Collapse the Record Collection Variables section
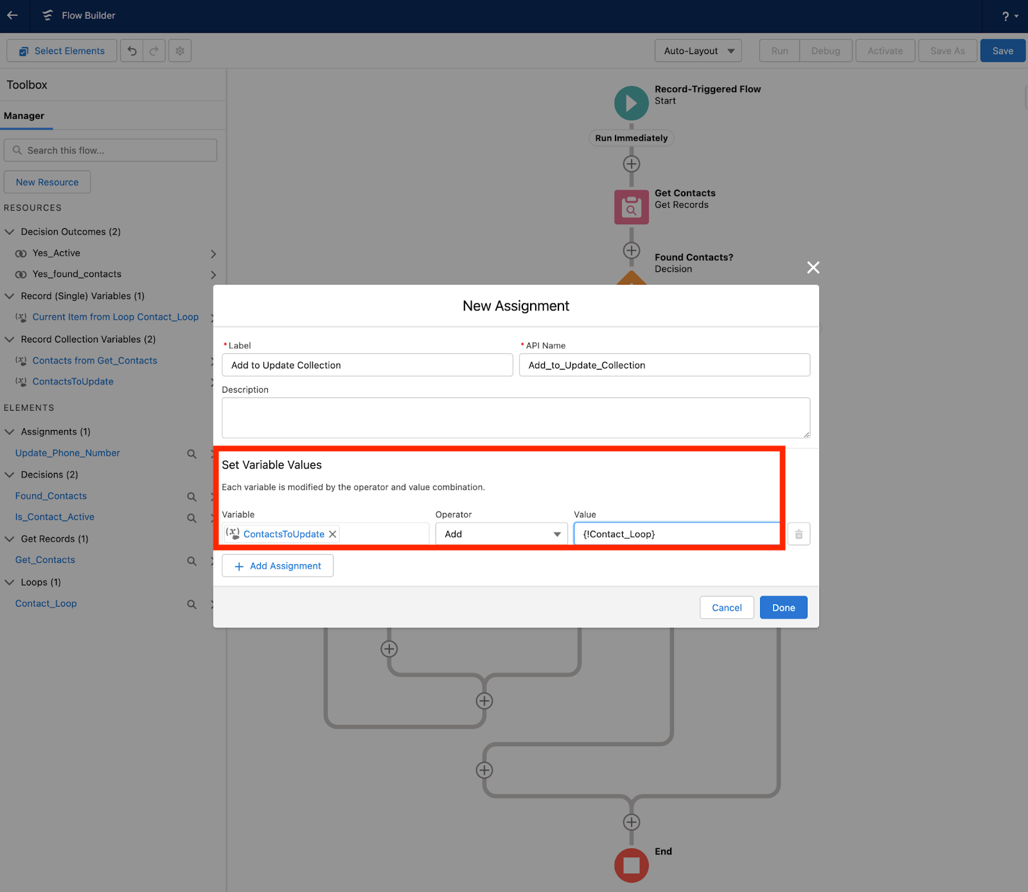This screenshot has width=1028, height=892. (9, 339)
